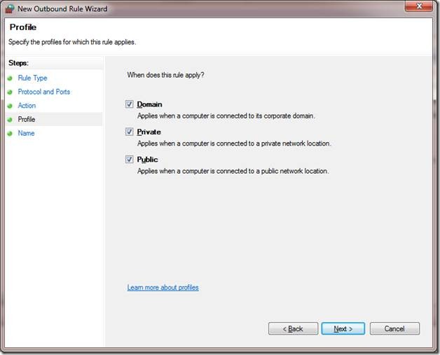This screenshot has width=440, height=355.
Task: Disable the Public profile checkbox
Action: pyautogui.click(x=129, y=159)
